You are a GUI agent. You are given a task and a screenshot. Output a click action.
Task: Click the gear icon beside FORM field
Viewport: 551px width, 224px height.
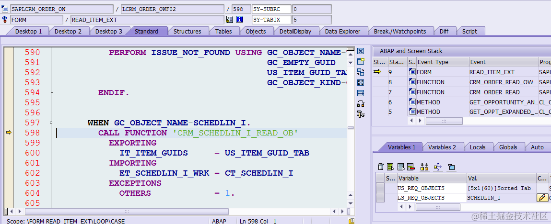(x=5, y=20)
